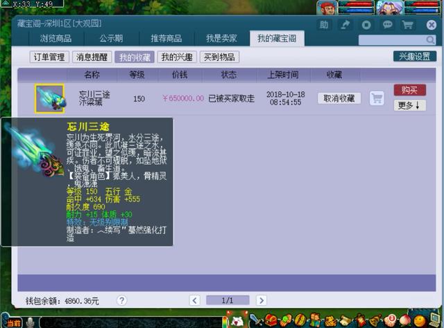Screen dimensions: 444x328
Task: Open the chat bubble message icon
Action: pos(387,24)
